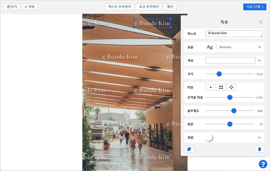Click 앱 닫기 button
This screenshot has width=270, height=171.
[12, 7]
